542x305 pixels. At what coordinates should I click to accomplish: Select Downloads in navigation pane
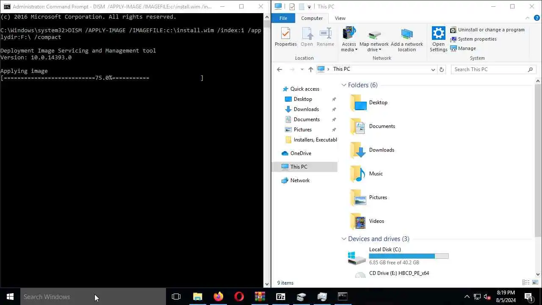coord(306,109)
